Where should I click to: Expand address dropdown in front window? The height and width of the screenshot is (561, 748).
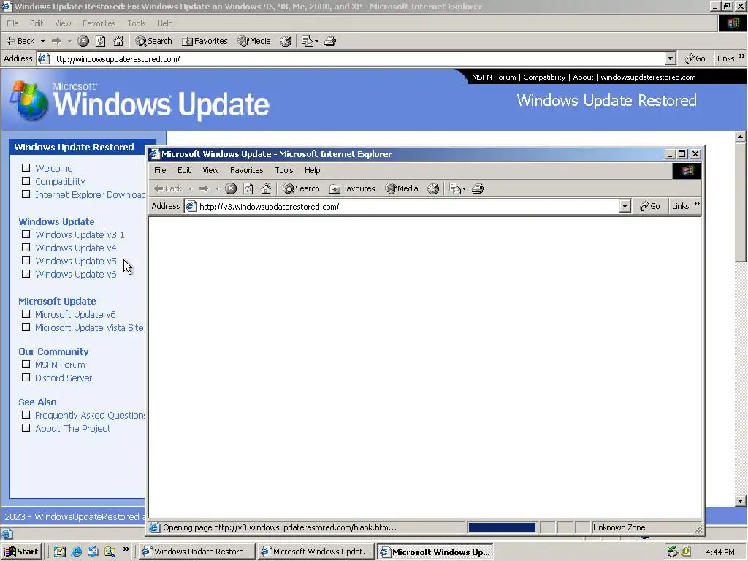[x=625, y=206]
